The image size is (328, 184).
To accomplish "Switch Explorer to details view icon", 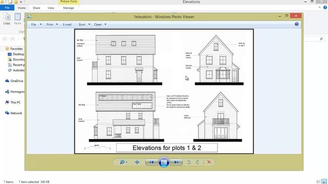I will coord(318,182).
